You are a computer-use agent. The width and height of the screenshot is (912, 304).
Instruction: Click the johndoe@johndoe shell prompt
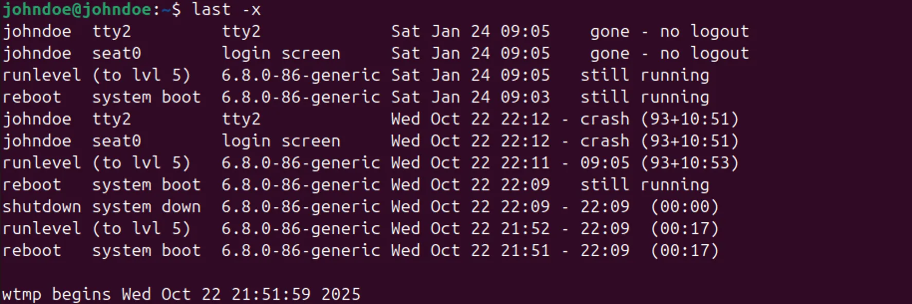[x=77, y=9]
